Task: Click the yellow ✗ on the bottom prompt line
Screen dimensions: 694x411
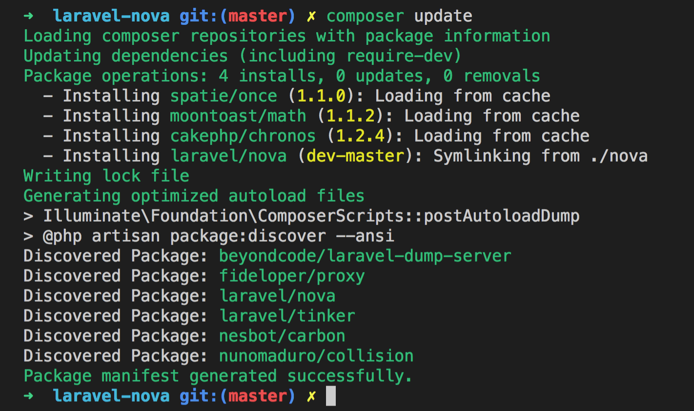Action: coord(311,396)
